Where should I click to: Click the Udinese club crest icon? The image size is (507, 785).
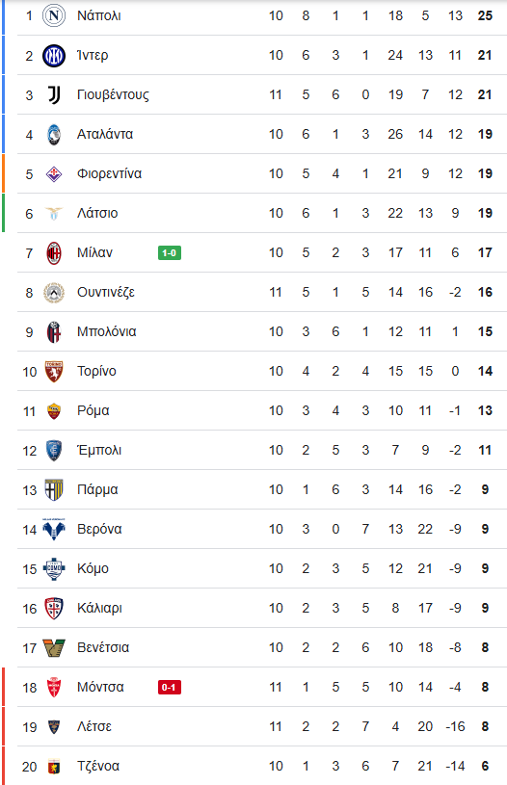[54, 293]
